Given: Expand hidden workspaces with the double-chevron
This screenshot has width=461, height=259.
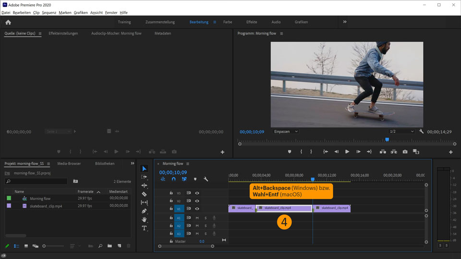Looking at the screenshot, I should tap(344, 22).
